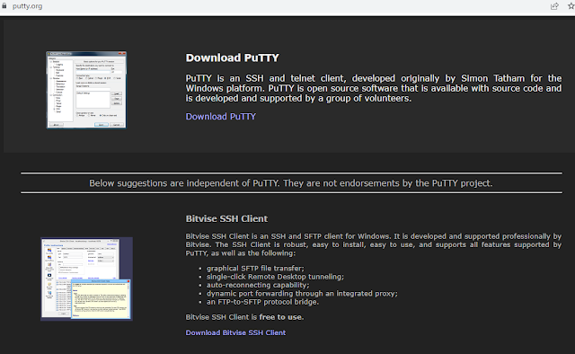Click the 'single-click Remote Desktop tunneling' bullet
The height and width of the screenshot is (354, 575).
point(275,277)
